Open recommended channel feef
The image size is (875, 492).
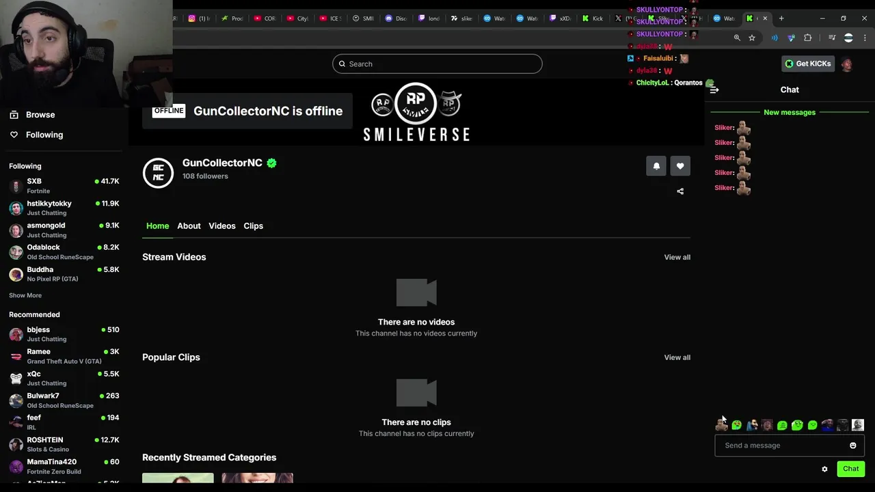coord(64,422)
